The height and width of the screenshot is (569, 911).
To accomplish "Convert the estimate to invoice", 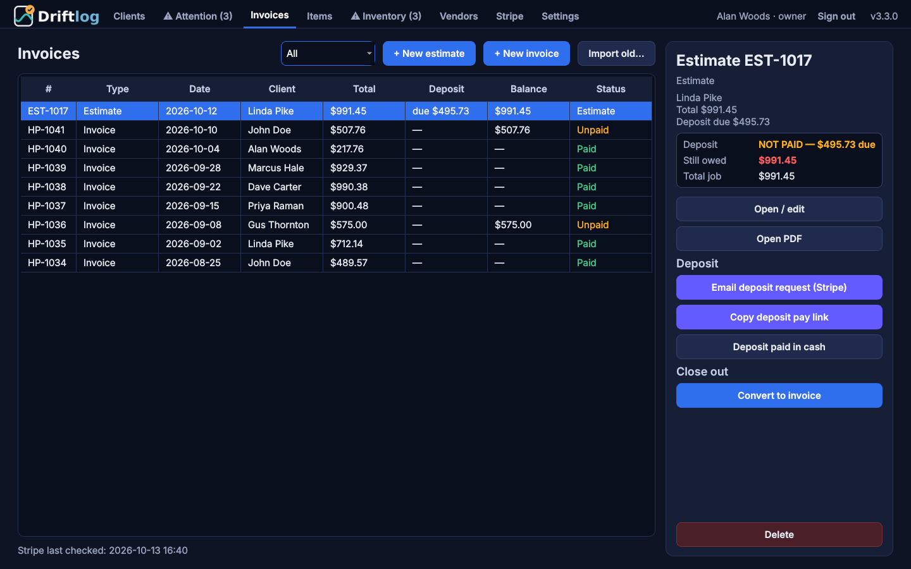I will pos(779,396).
